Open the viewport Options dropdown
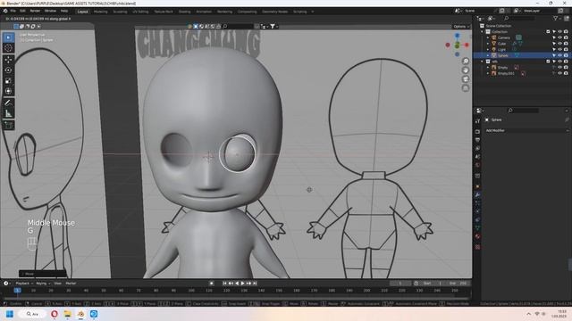This screenshot has height=321, width=572. coord(461,26)
